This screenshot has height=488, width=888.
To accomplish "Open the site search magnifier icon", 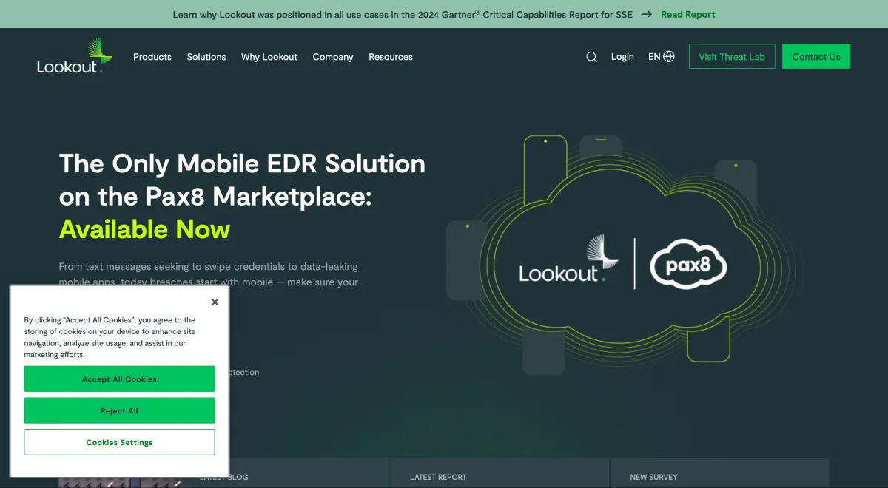I will (x=591, y=57).
